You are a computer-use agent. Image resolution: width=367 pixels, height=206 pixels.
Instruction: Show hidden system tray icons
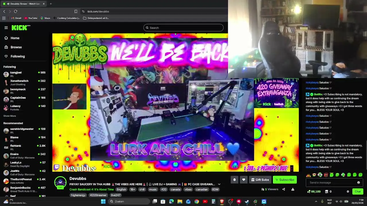[316, 201]
